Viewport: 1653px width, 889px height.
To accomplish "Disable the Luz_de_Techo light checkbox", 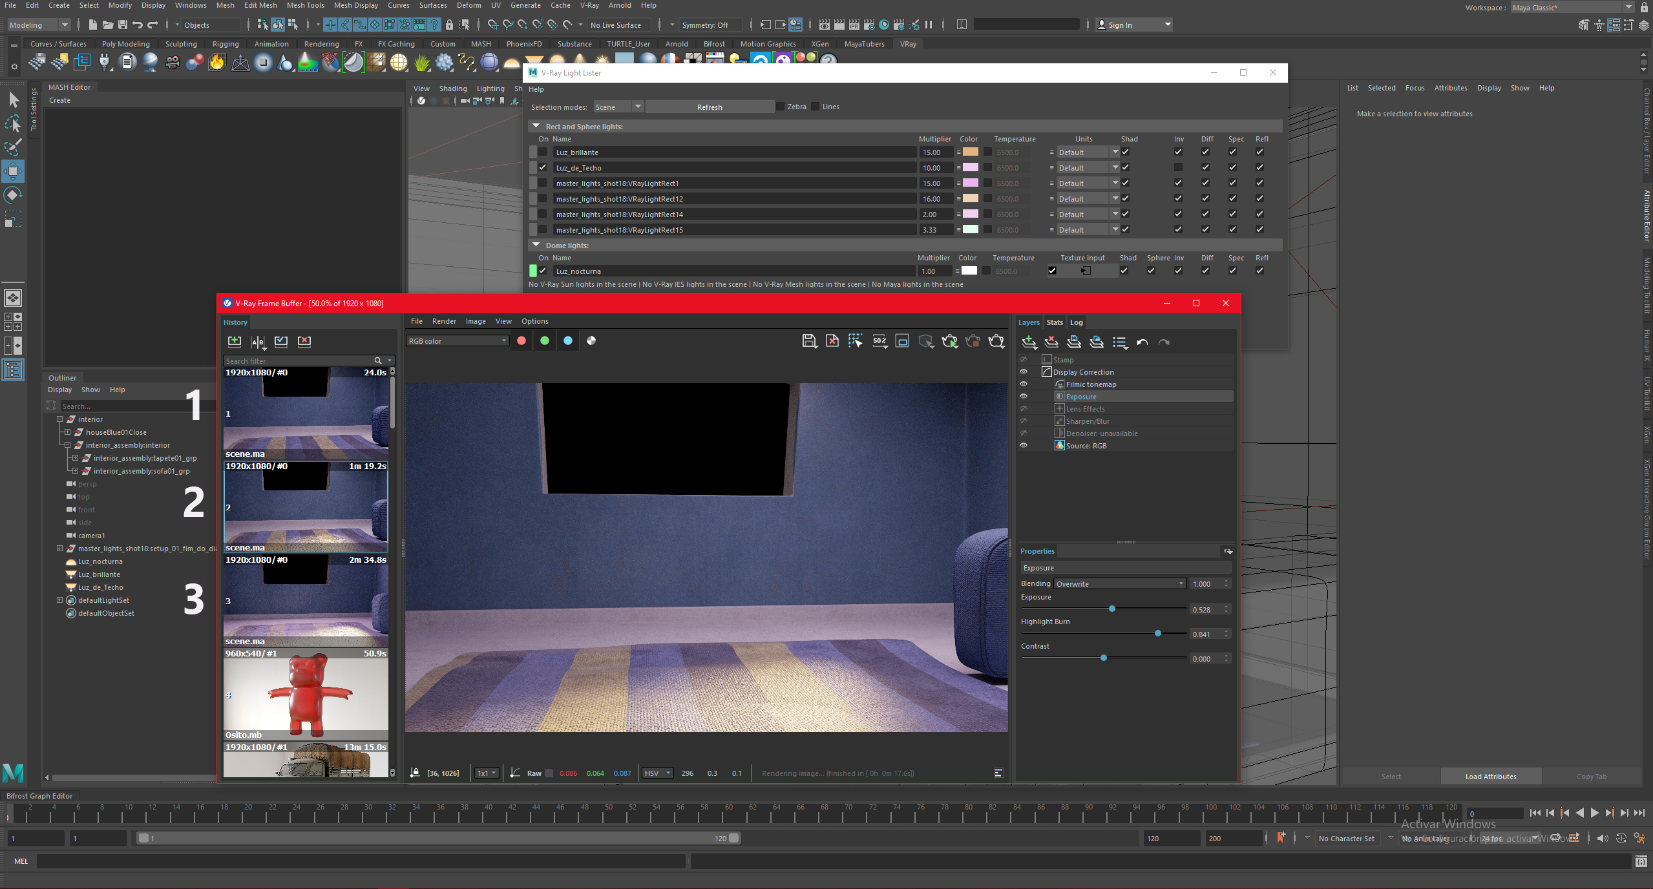I will click(543, 167).
